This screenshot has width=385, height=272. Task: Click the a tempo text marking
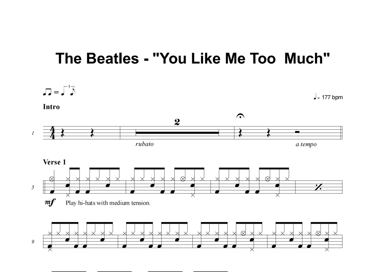(306, 144)
